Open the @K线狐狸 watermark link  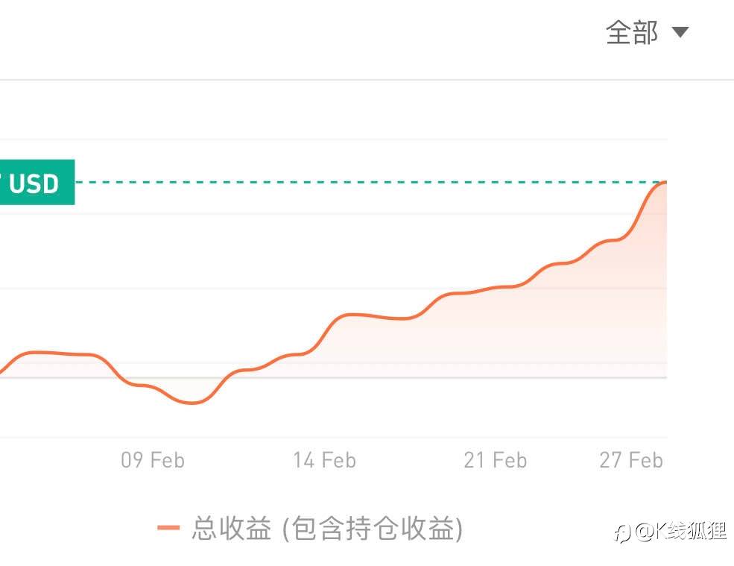680,532
